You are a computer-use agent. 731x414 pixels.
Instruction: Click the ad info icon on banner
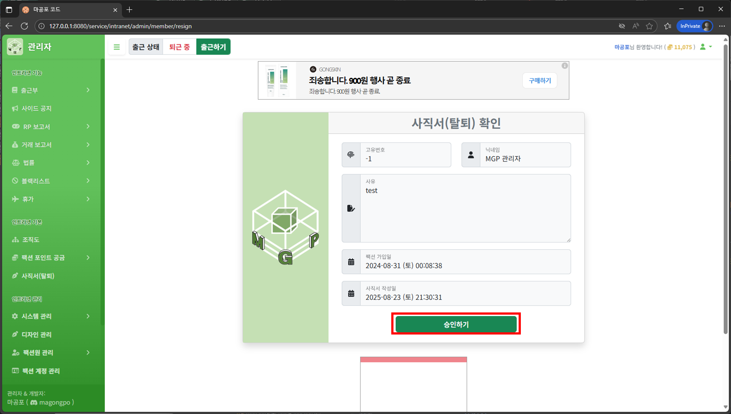565,66
